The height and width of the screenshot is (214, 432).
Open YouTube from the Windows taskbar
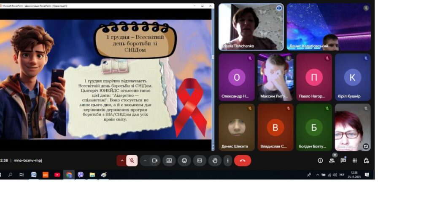click(57, 175)
